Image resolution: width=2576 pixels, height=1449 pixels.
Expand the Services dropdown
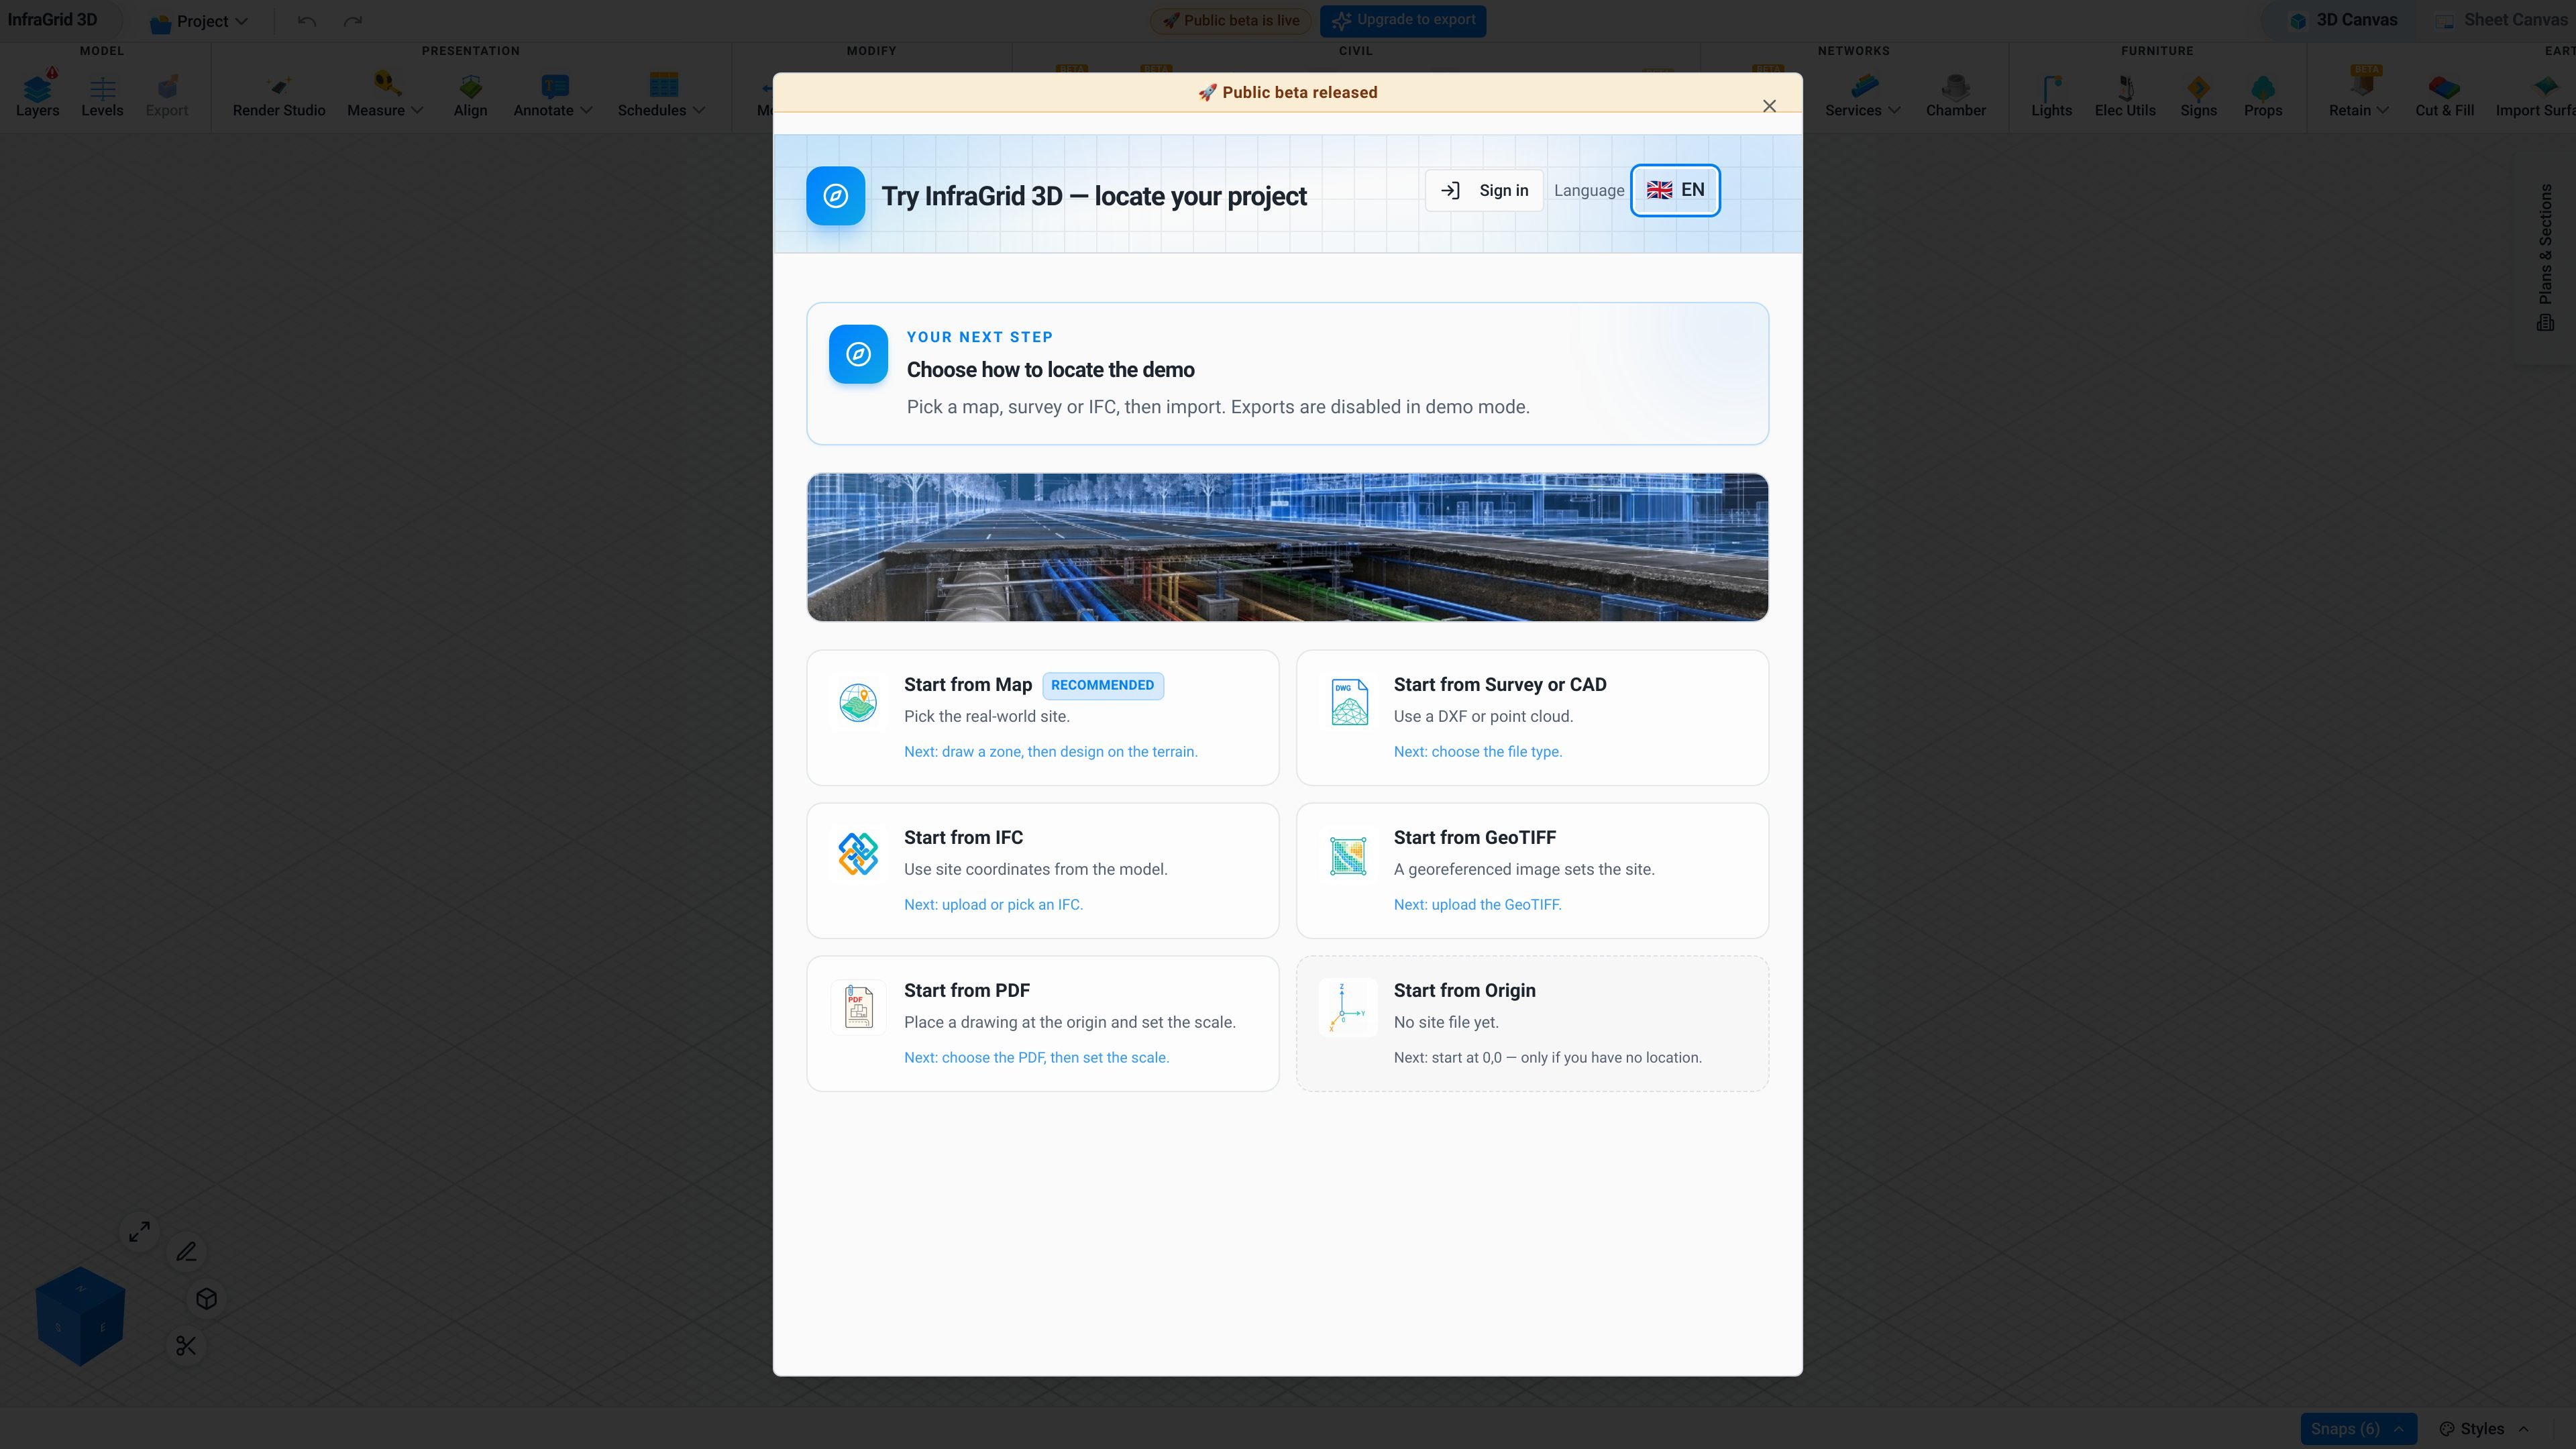(1862, 95)
